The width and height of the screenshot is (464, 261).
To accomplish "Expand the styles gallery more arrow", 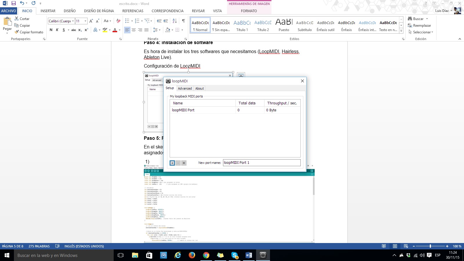I will click(401, 31).
